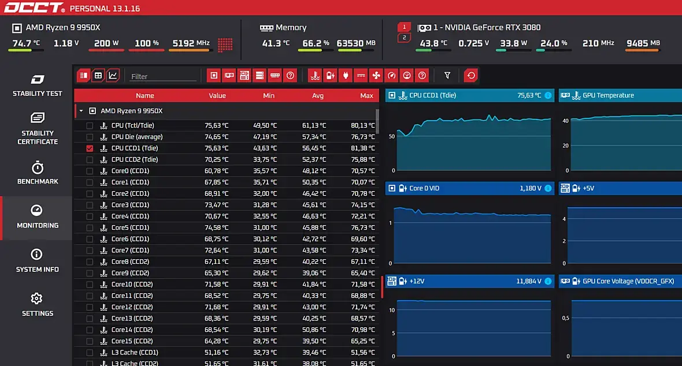Click the sensor table vertical scrollbar

pos(377,121)
